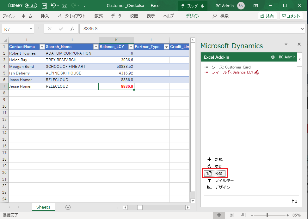Toggle the 自動保存 switch
The height and width of the screenshot is (219, 308).
click(31, 6)
